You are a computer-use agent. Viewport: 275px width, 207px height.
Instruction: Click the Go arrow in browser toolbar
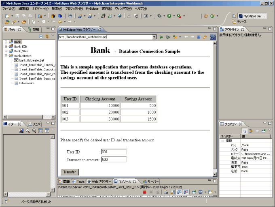pyautogui.click(x=161, y=37)
